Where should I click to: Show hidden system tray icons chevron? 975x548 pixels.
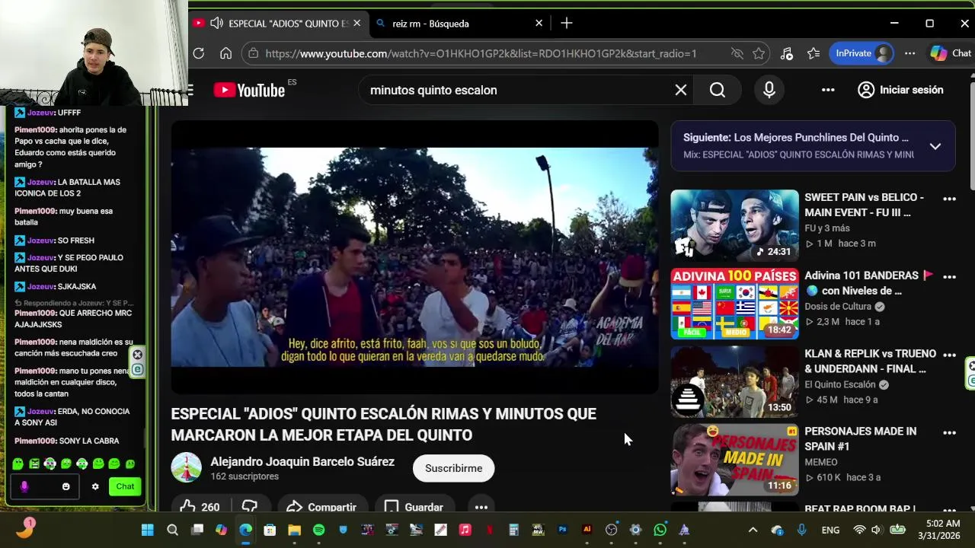pos(753,530)
